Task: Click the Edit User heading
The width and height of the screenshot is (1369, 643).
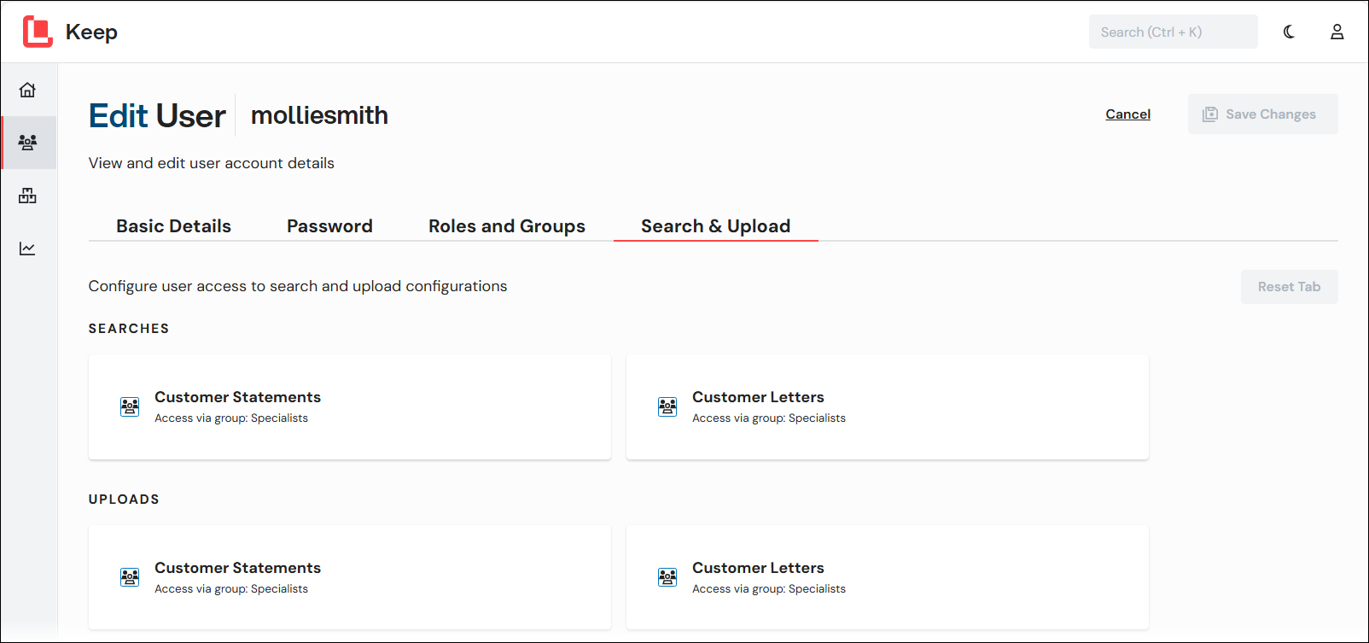Action: (157, 115)
